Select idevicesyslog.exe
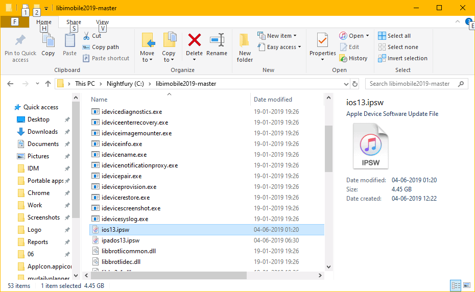The width and height of the screenshot is (475, 292). tap(125, 219)
